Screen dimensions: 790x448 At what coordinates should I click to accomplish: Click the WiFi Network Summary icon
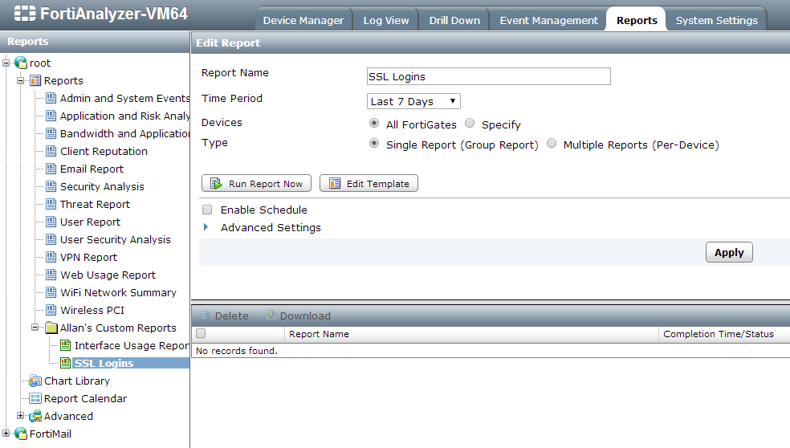pos(51,292)
